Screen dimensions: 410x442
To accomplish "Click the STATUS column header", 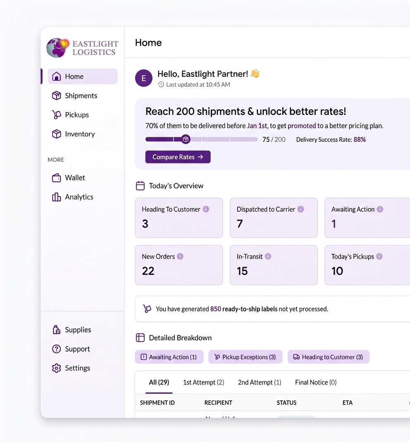I will pyautogui.click(x=286, y=403).
